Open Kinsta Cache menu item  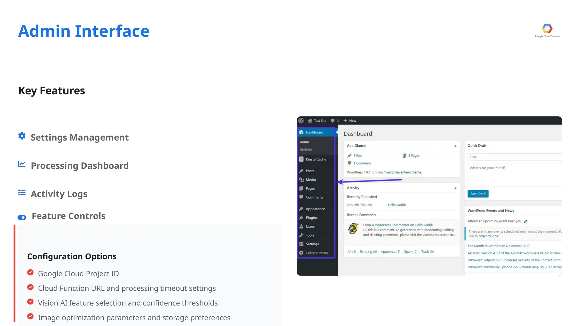[316, 159]
